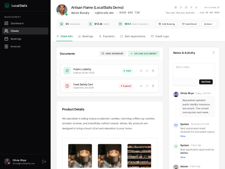The height and width of the screenshot is (169, 225).
Task: Edit Public Liability with the pencil icon
Action: point(147,71)
